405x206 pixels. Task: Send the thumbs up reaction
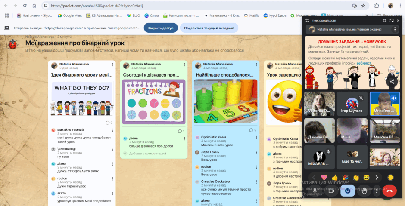pyautogui.click(x=335, y=177)
